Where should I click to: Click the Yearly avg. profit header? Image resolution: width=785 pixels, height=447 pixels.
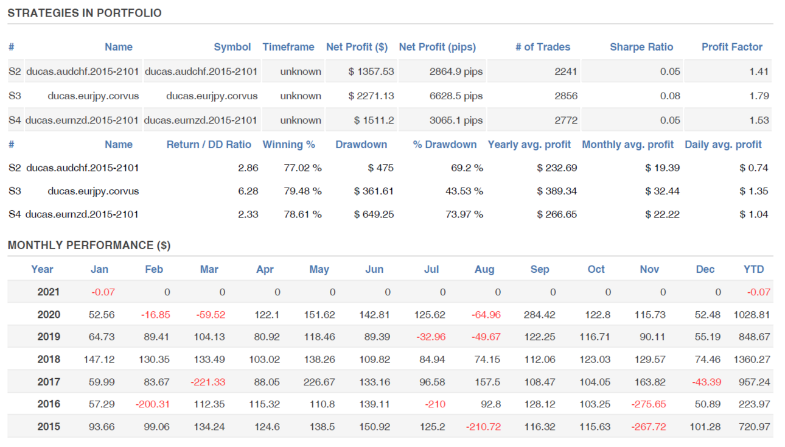tap(529, 144)
